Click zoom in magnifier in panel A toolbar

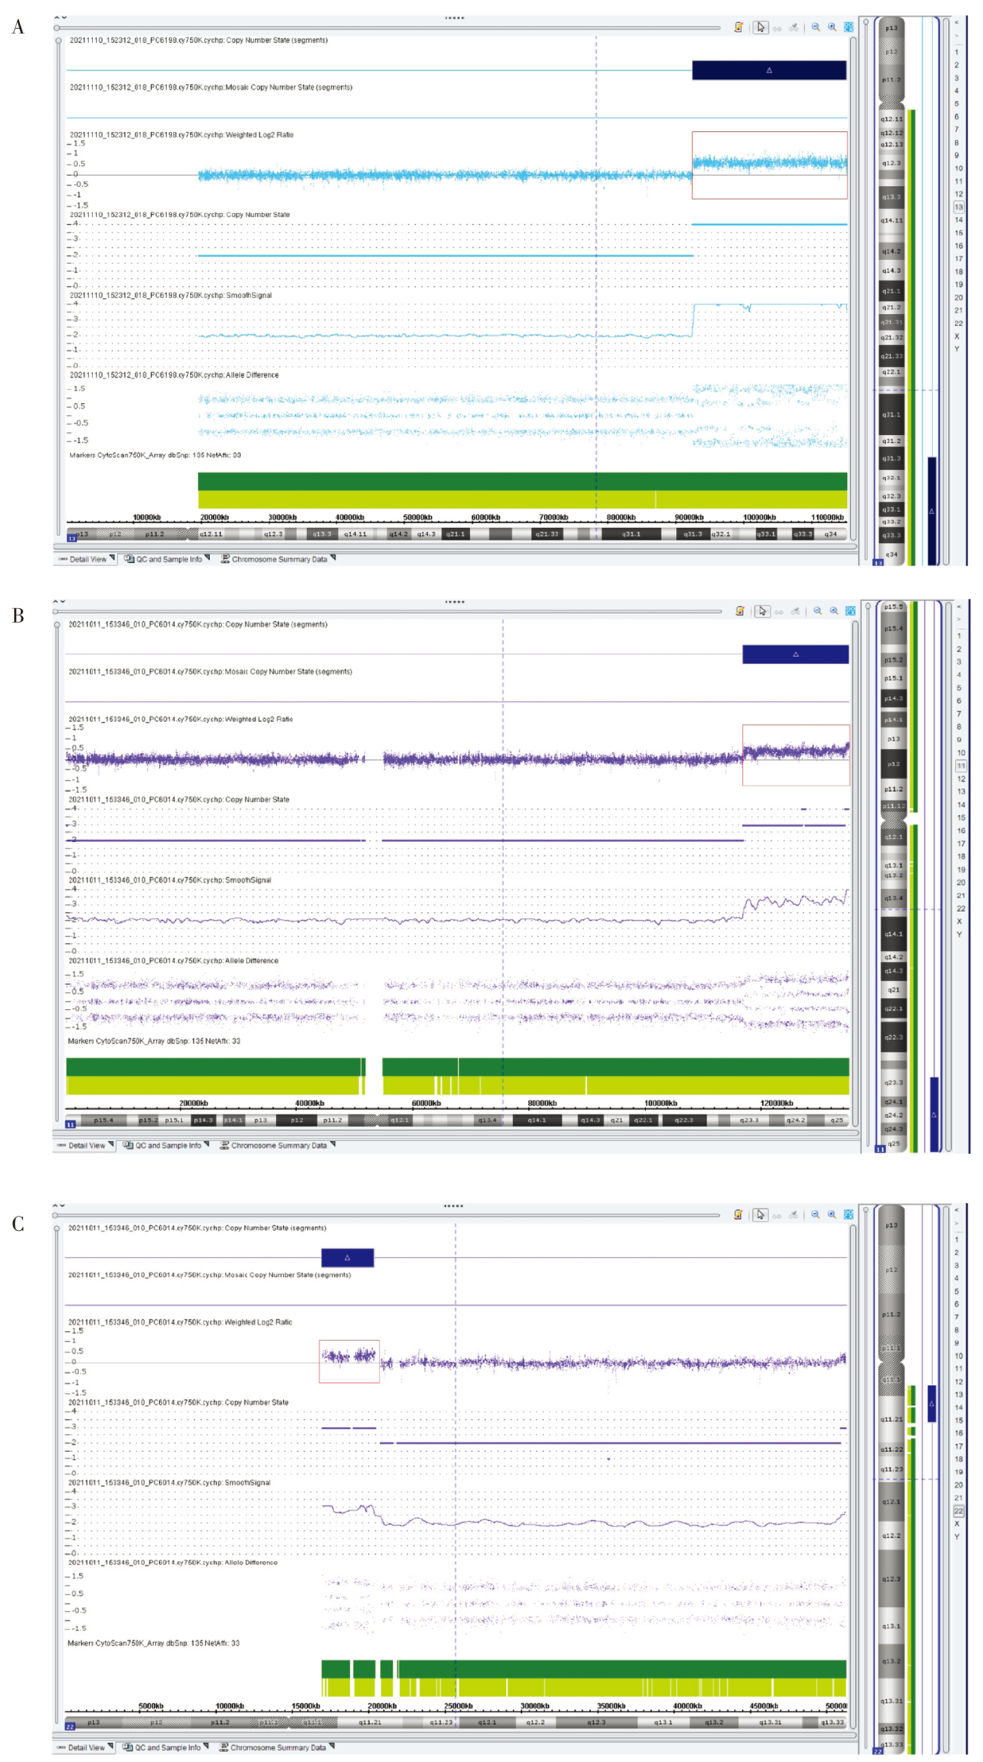click(832, 27)
